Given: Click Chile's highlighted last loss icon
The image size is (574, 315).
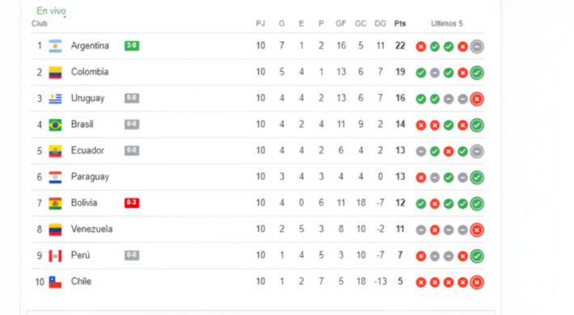Looking at the screenshot, I should (x=477, y=282).
